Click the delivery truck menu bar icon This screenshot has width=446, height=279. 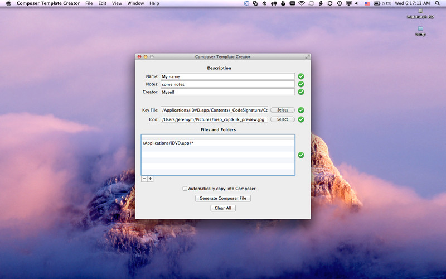click(x=274, y=3)
